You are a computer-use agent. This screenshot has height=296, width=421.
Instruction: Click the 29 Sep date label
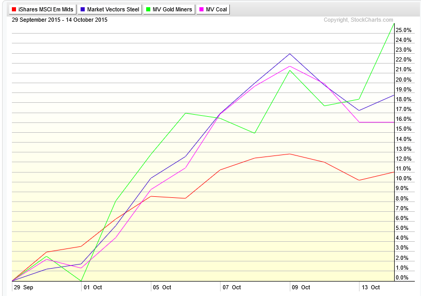pyautogui.click(x=23, y=287)
